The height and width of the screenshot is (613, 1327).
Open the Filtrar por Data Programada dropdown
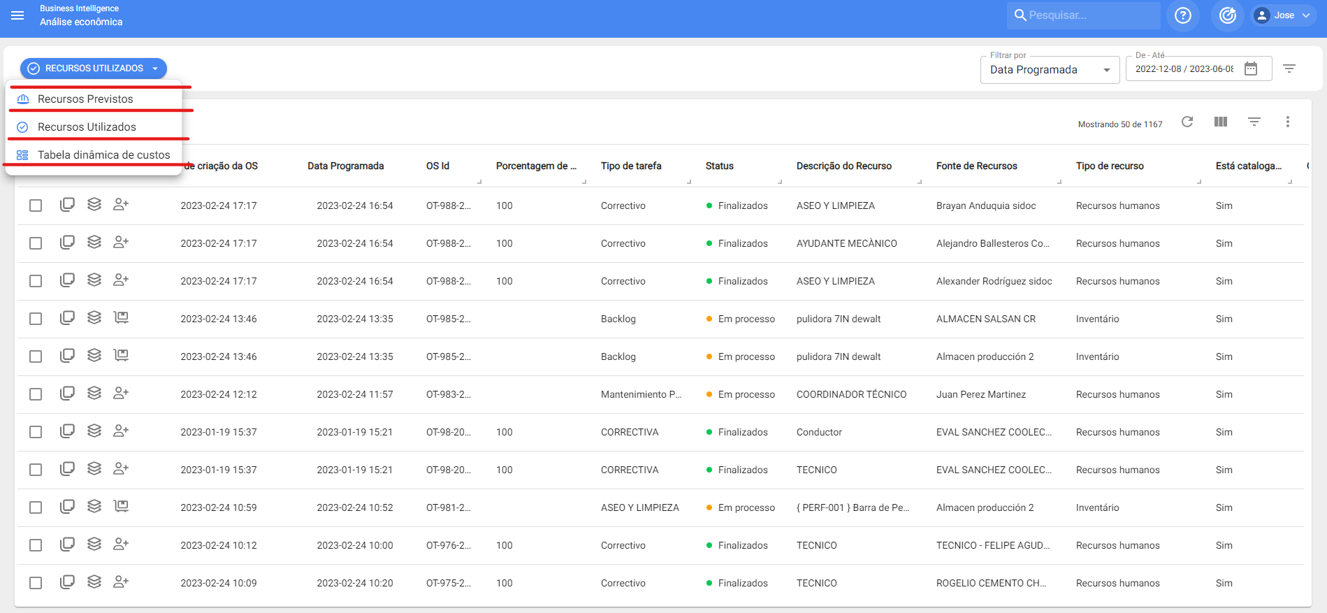pos(1050,70)
